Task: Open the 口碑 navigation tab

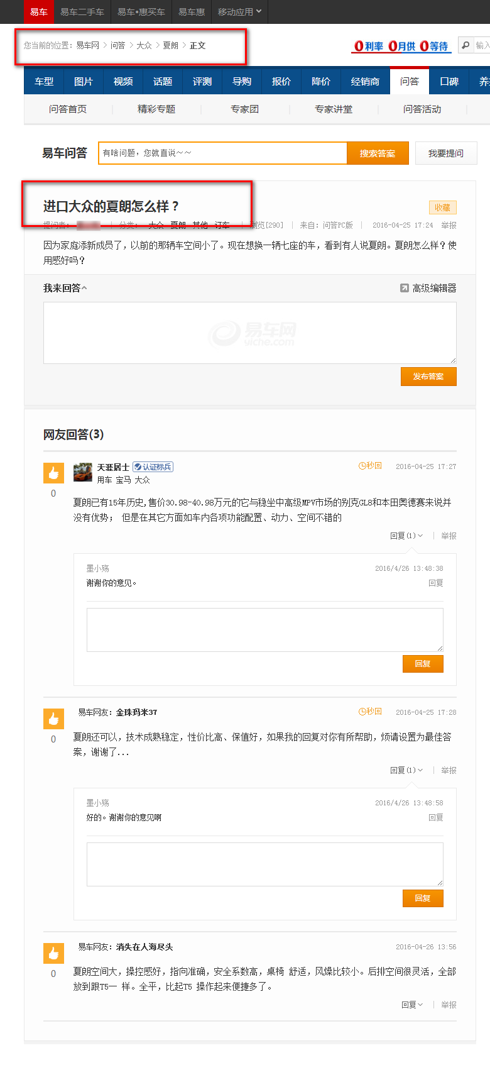Action: point(449,81)
